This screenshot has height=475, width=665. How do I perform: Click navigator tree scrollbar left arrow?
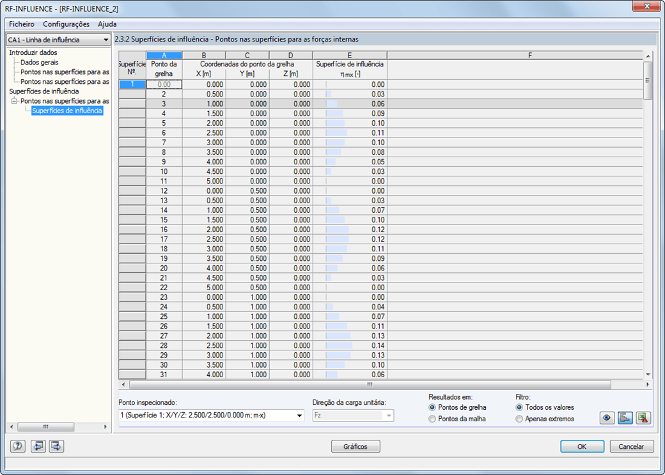point(12,426)
